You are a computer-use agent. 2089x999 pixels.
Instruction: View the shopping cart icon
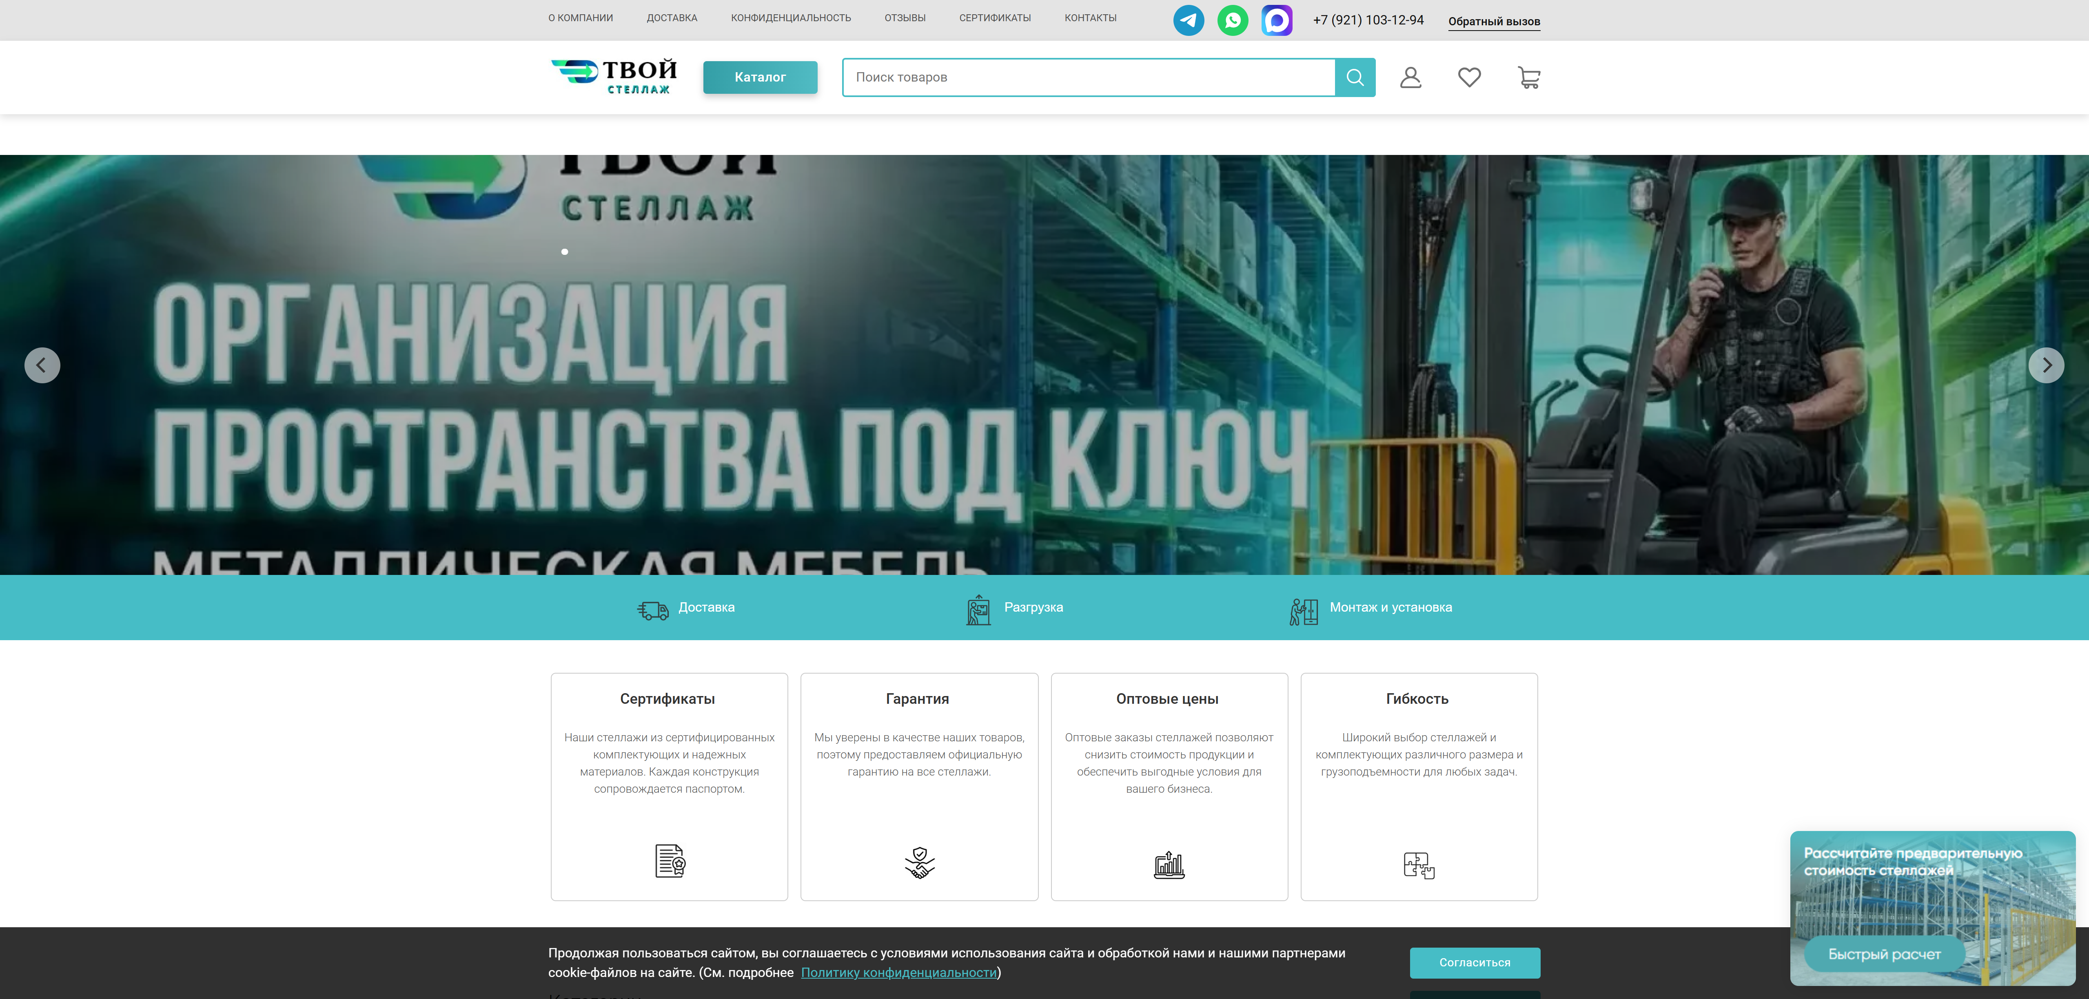click(x=1528, y=77)
